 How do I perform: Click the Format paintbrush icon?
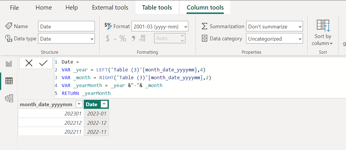click(108, 26)
